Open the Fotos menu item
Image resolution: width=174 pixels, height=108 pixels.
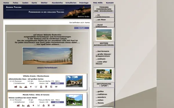pyautogui.click(x=15, y=3)
